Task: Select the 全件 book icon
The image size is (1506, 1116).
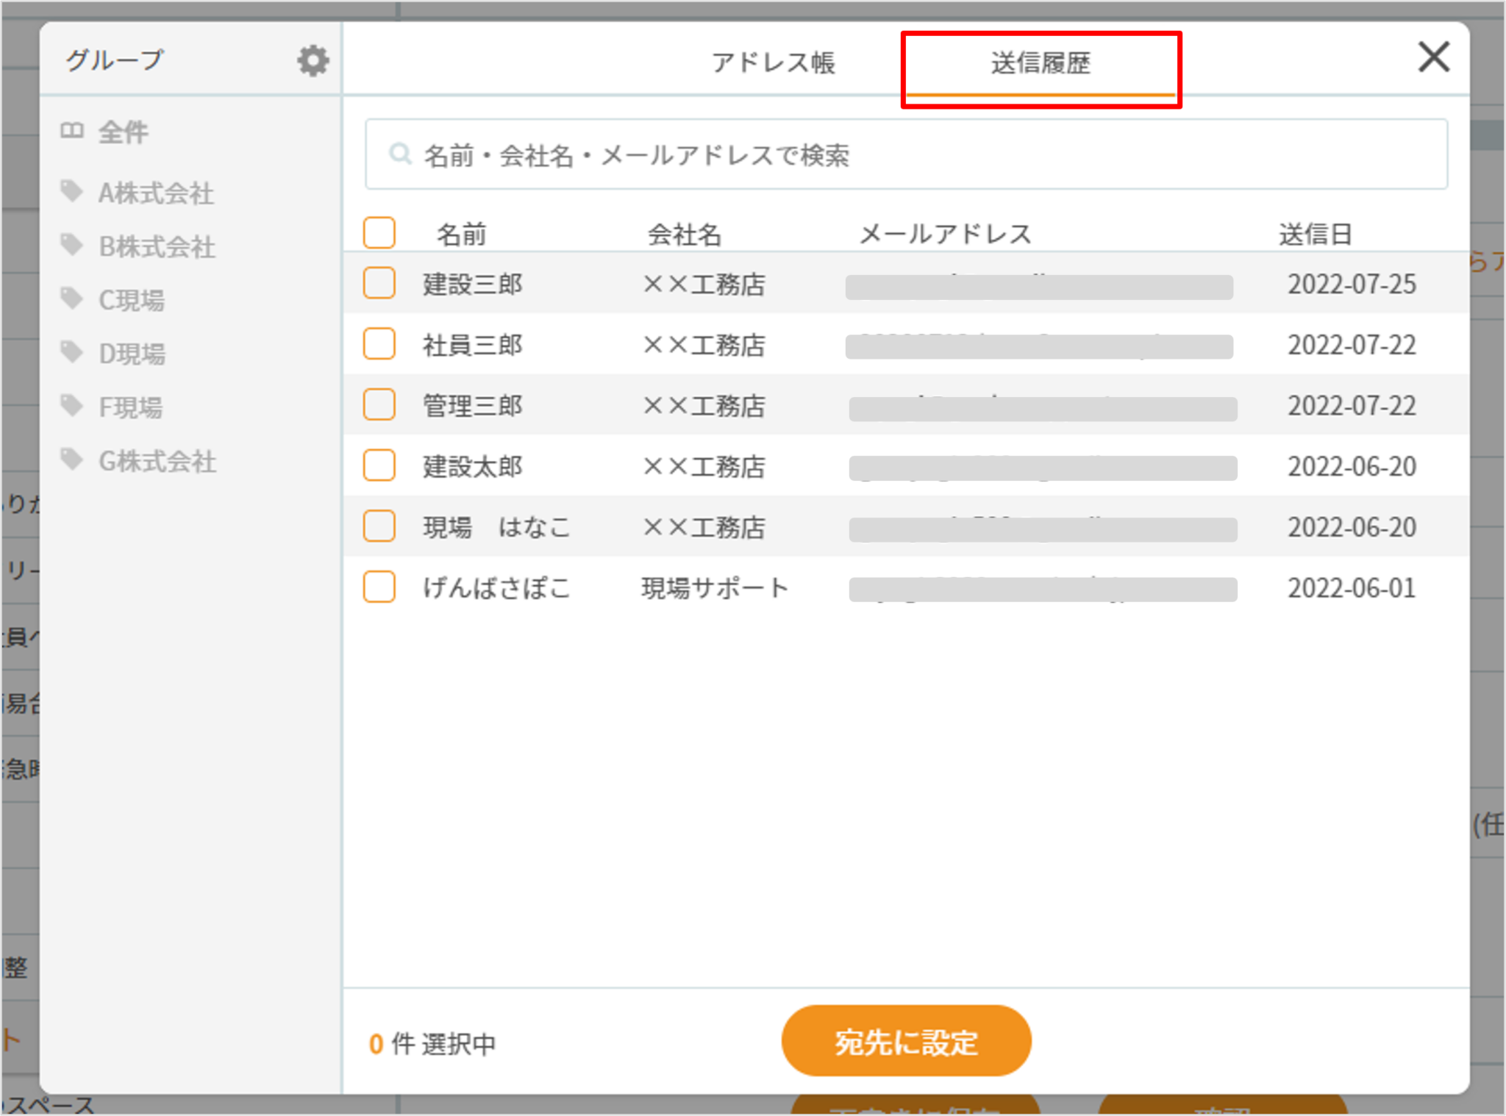Action: point(72,131)
